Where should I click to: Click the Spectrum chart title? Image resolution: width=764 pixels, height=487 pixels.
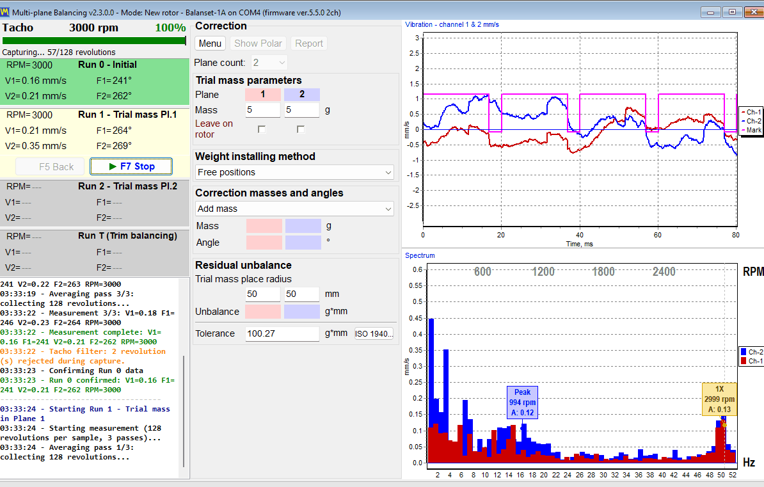[x=420, y=255]
